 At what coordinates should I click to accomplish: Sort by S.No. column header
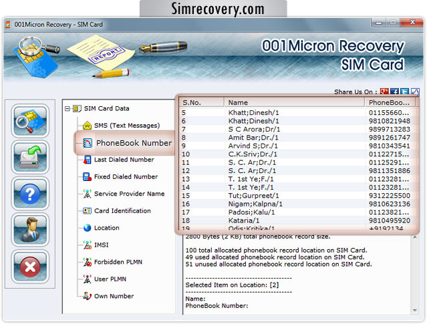(202, 102)
